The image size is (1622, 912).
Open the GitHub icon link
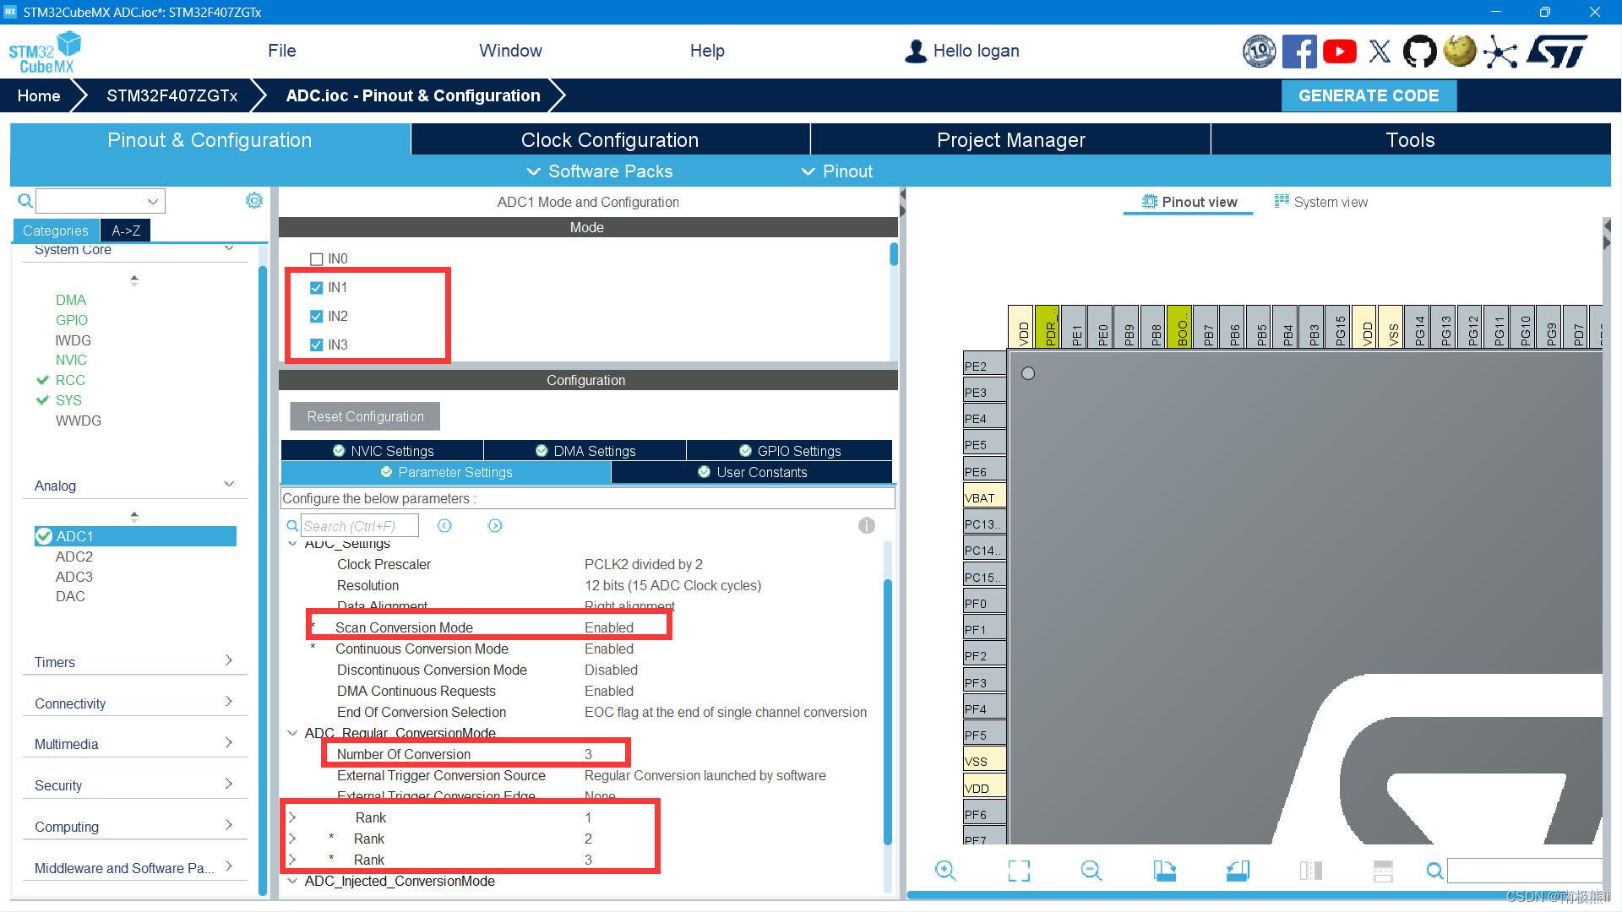pyautogui.click(x=1419, y=52)
